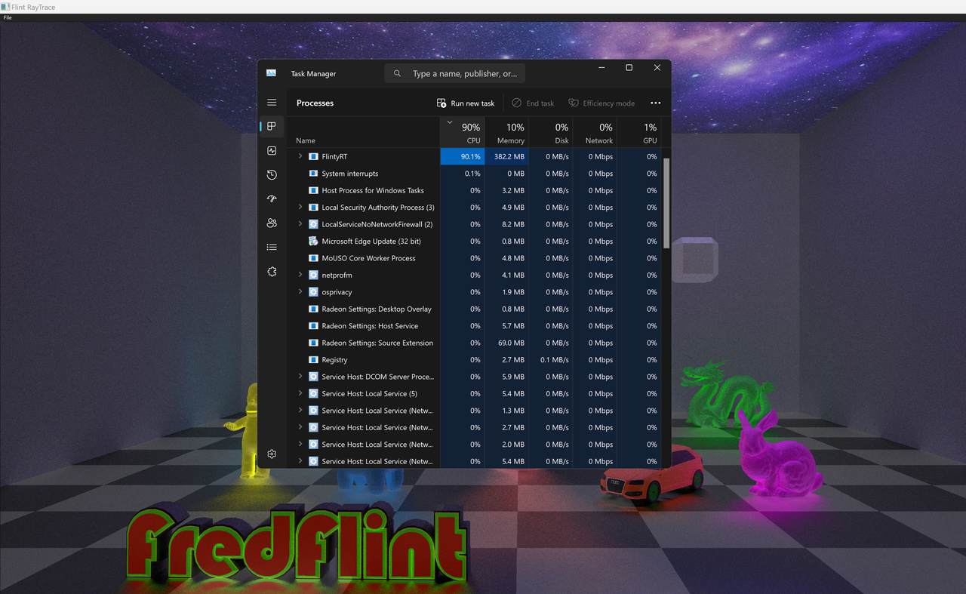Click the Task Manager app icon in title bar
The width and height of the screenshot is (966, 594).
click(271, 73)
